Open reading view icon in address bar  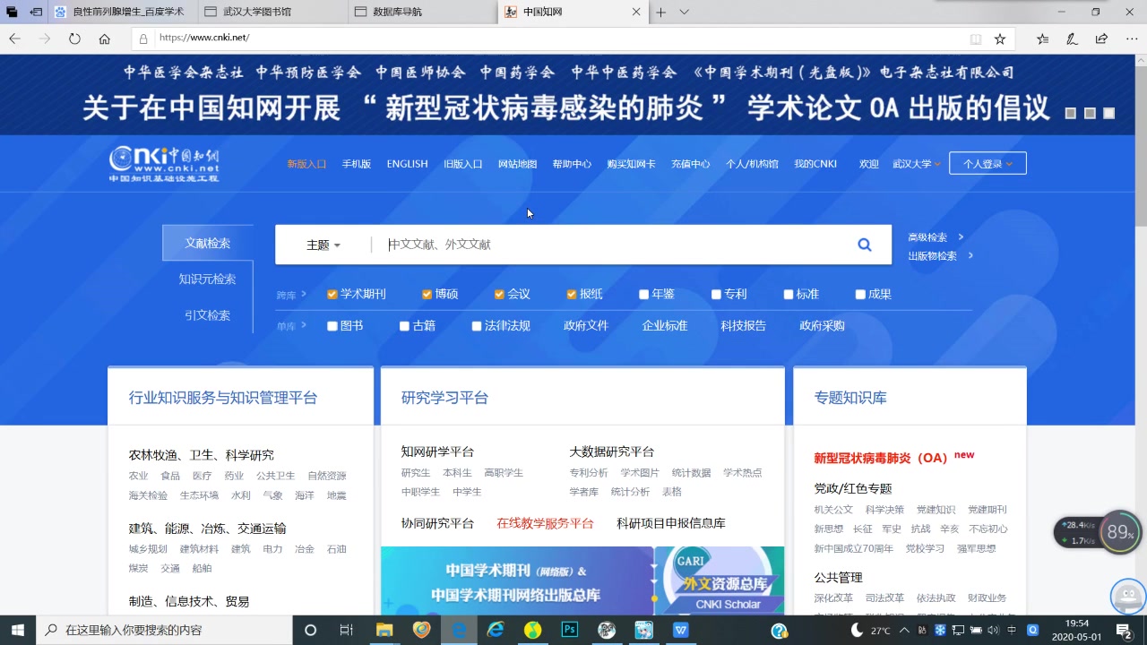[x=976, y=39]
